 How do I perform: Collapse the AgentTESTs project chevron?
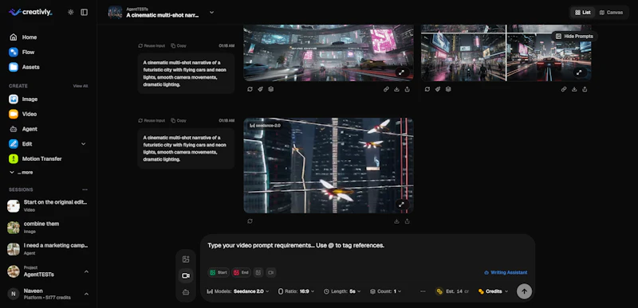click(86, 271)
